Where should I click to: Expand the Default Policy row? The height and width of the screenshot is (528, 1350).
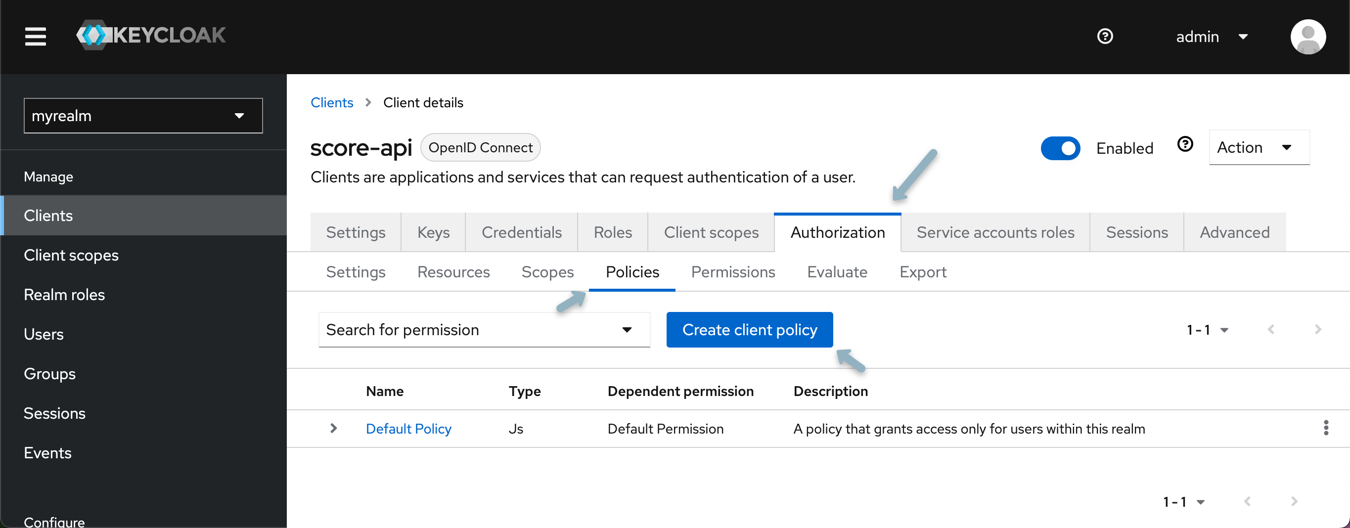click(333, 429)
